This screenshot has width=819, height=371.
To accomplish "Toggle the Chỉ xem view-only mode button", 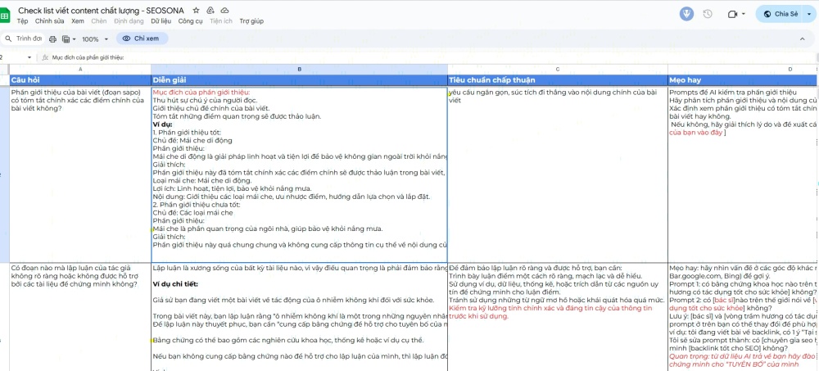I will tap(143, 38).
